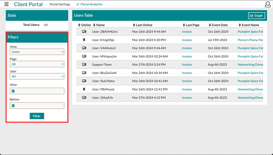Click the Filters panel header
Screen dimensions: 273x155
(x=37, y=37)
